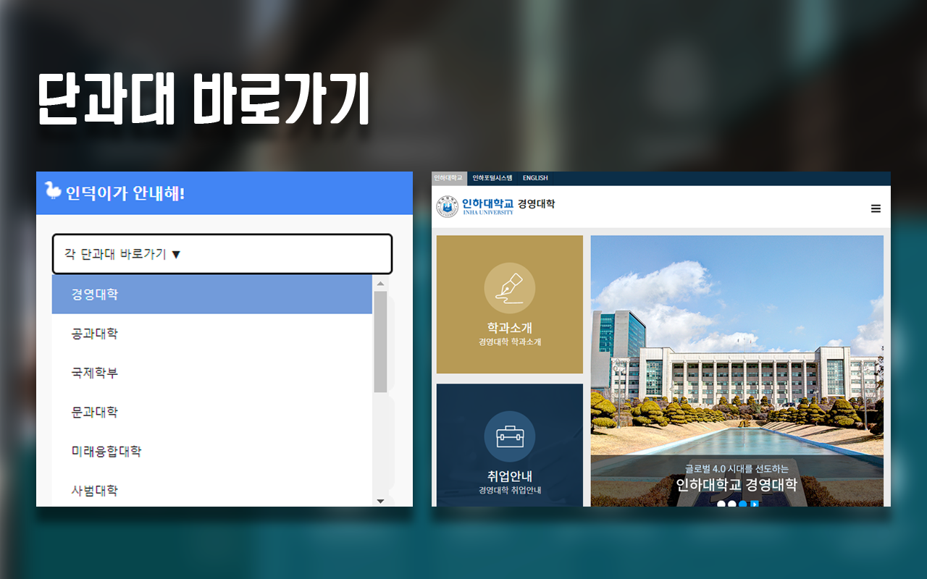Open the hamburger navigation menu
The image size is (927, 579).
pos(876,208)
